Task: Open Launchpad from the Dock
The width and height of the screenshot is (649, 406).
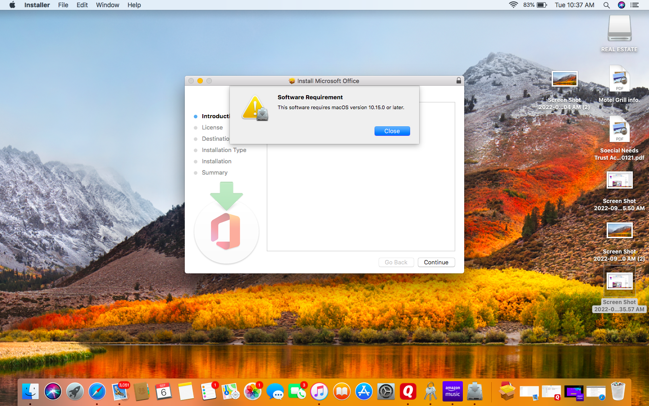Action: [x=75, y=391]
